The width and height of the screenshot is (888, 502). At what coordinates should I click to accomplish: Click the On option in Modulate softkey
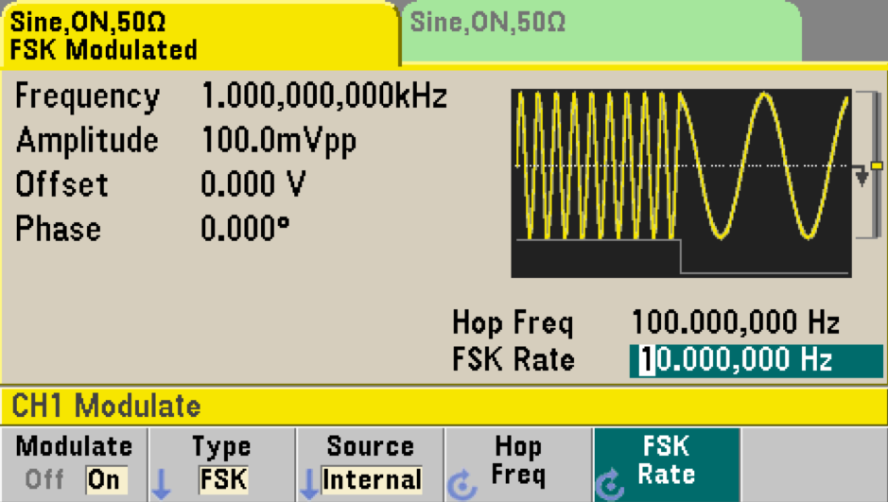click(x=106, y=480)
